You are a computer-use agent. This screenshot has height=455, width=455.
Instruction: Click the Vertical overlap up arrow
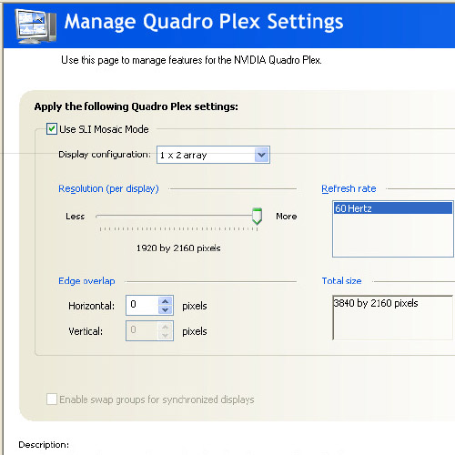point(166,327)
